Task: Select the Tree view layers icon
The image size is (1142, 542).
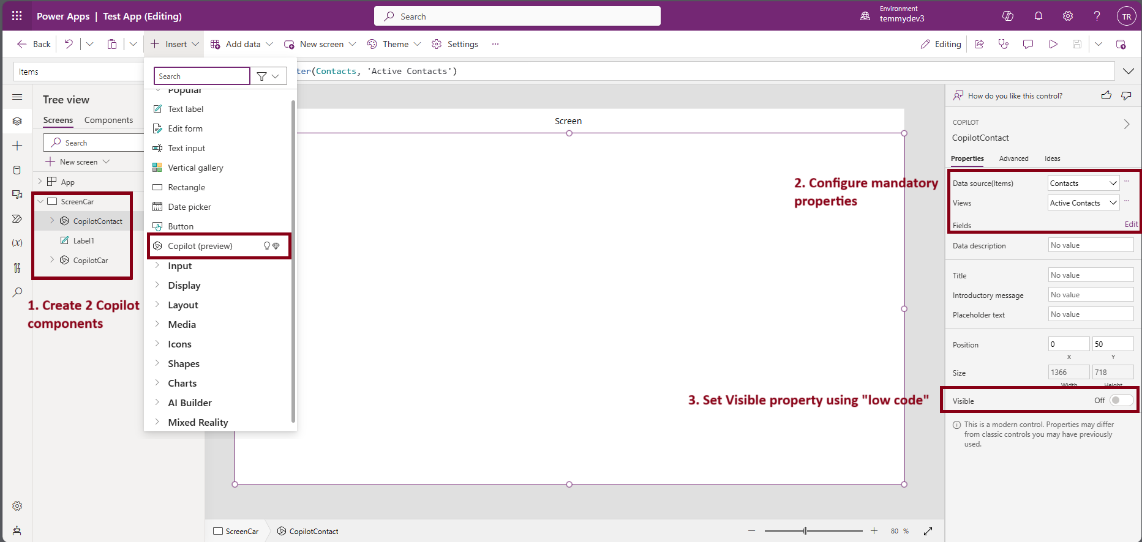Action: pos(17,121)
